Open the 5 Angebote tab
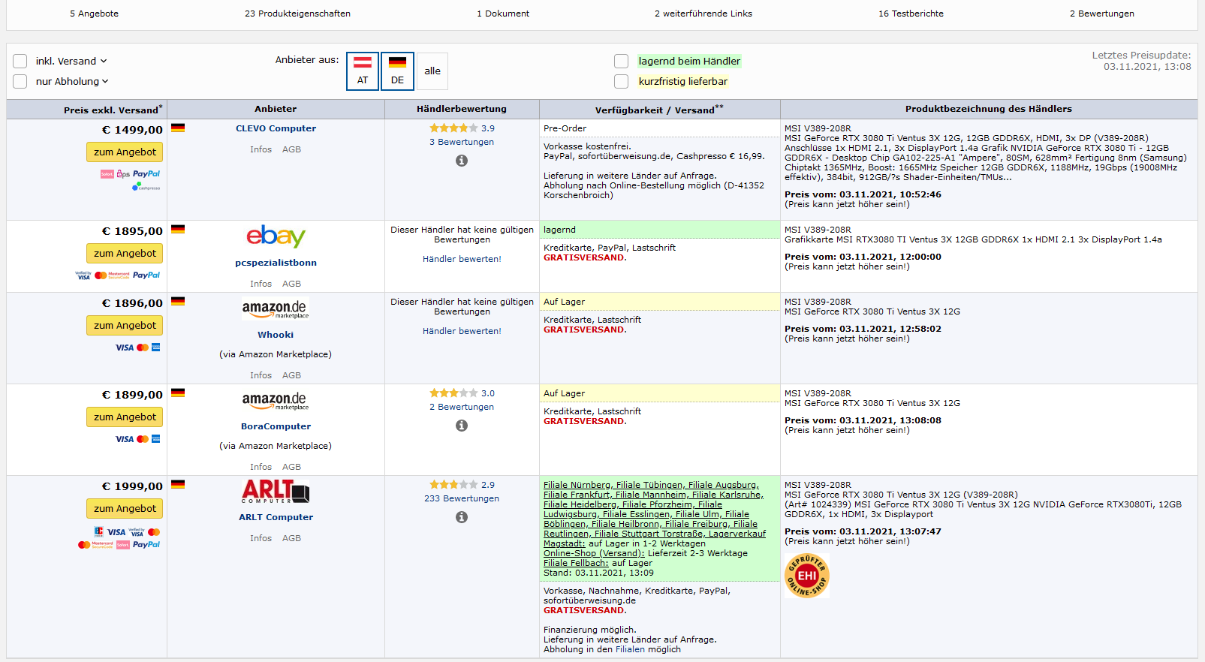The width and height of the screenshot is (1205, 662). click(x=94, y=14)
